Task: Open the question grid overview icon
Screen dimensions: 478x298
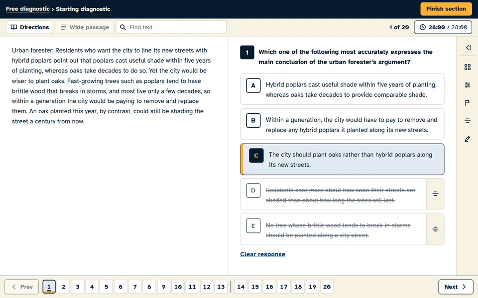Action: [x=468, y=67]
